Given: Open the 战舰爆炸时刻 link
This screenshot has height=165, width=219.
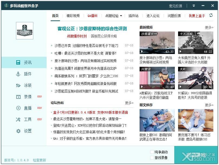Looking at the screenshot, I should pos(77,36).
